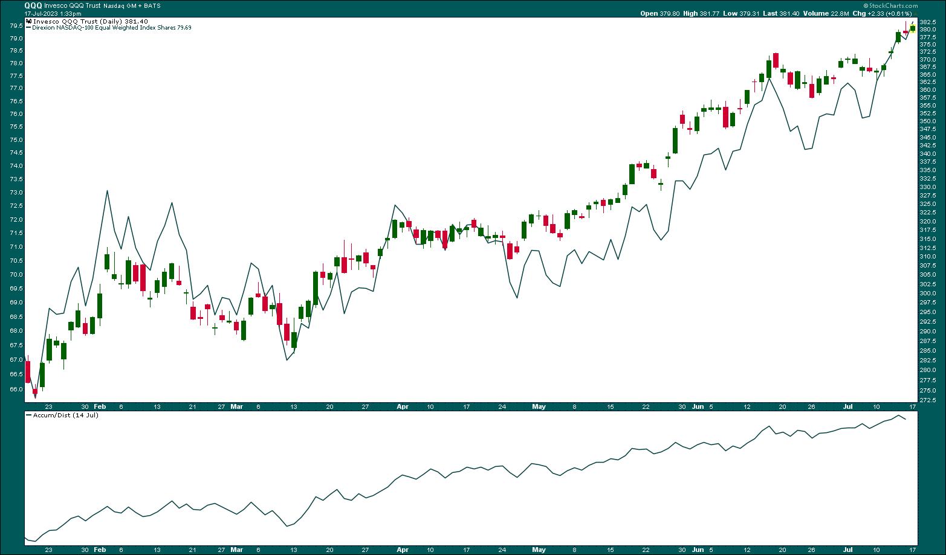This screenshot has height=555, width=946.
Task: Click 73.0 on the left price scale
Action: pos(17,193)
